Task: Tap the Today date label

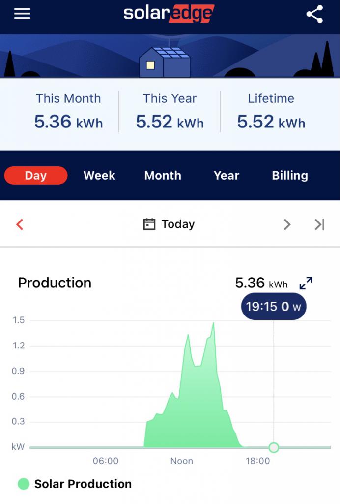Action: 178,224
